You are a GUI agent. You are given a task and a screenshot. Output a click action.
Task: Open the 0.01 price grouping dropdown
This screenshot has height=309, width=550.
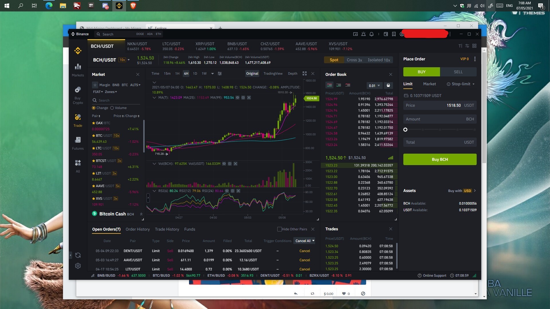tap(374, 86)
